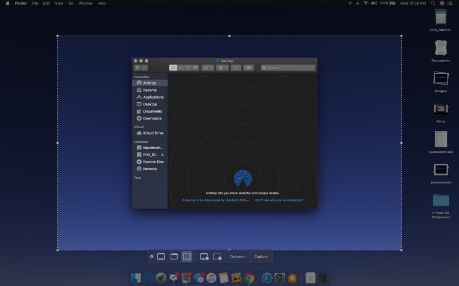The width and height of the screenshot is (459, 286).
Task: Open the Go menu
Action: click(71, 3)
